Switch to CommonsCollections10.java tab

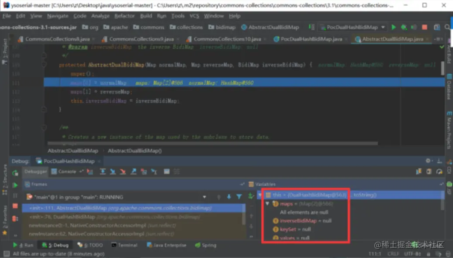(227, 39)
